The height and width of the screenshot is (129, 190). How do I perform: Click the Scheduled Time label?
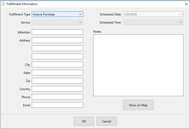[110, 23]
